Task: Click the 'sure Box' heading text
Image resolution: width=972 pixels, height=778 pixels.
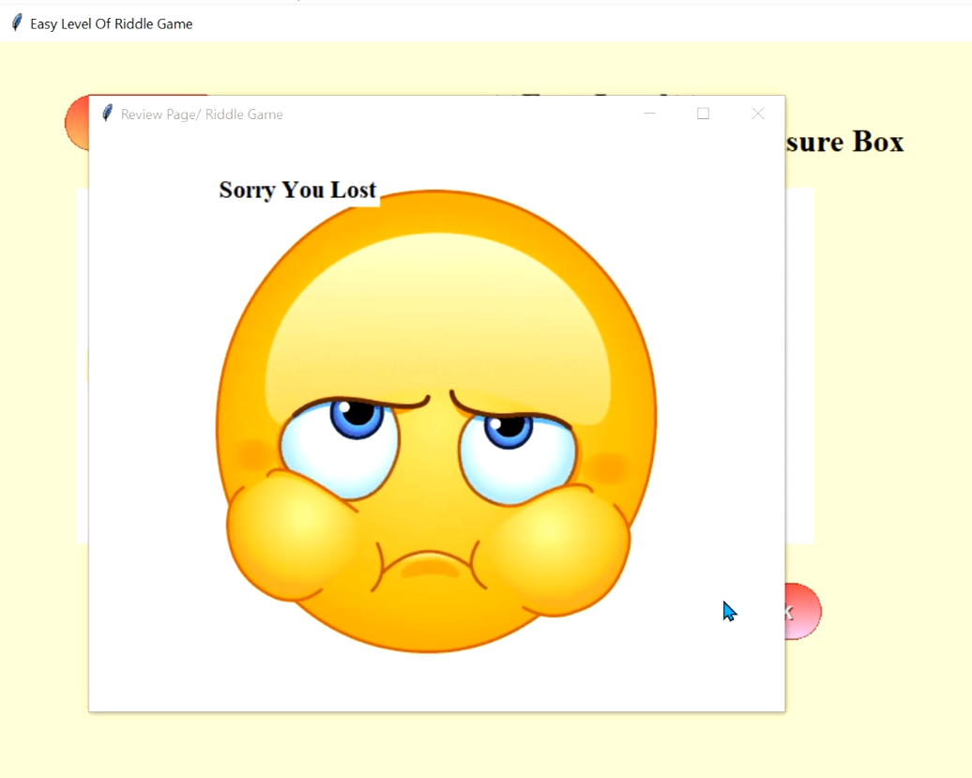Action: [843, 143]
